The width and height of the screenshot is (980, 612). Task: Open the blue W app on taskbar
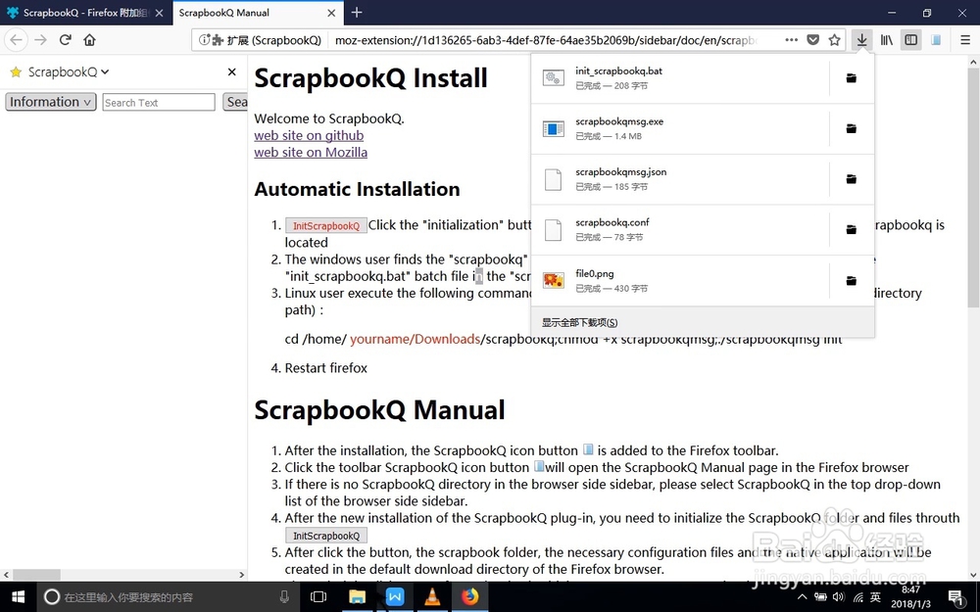(395, 597)
